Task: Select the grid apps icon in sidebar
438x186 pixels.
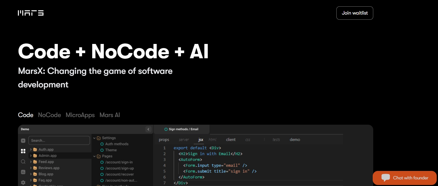Action: click(23, 151)
